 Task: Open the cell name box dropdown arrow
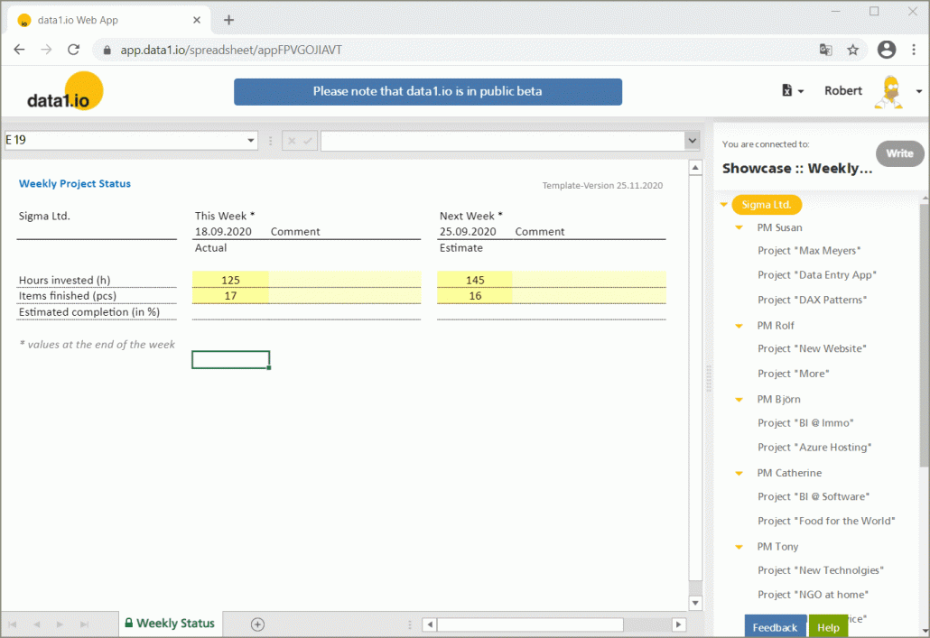(251, 141)
